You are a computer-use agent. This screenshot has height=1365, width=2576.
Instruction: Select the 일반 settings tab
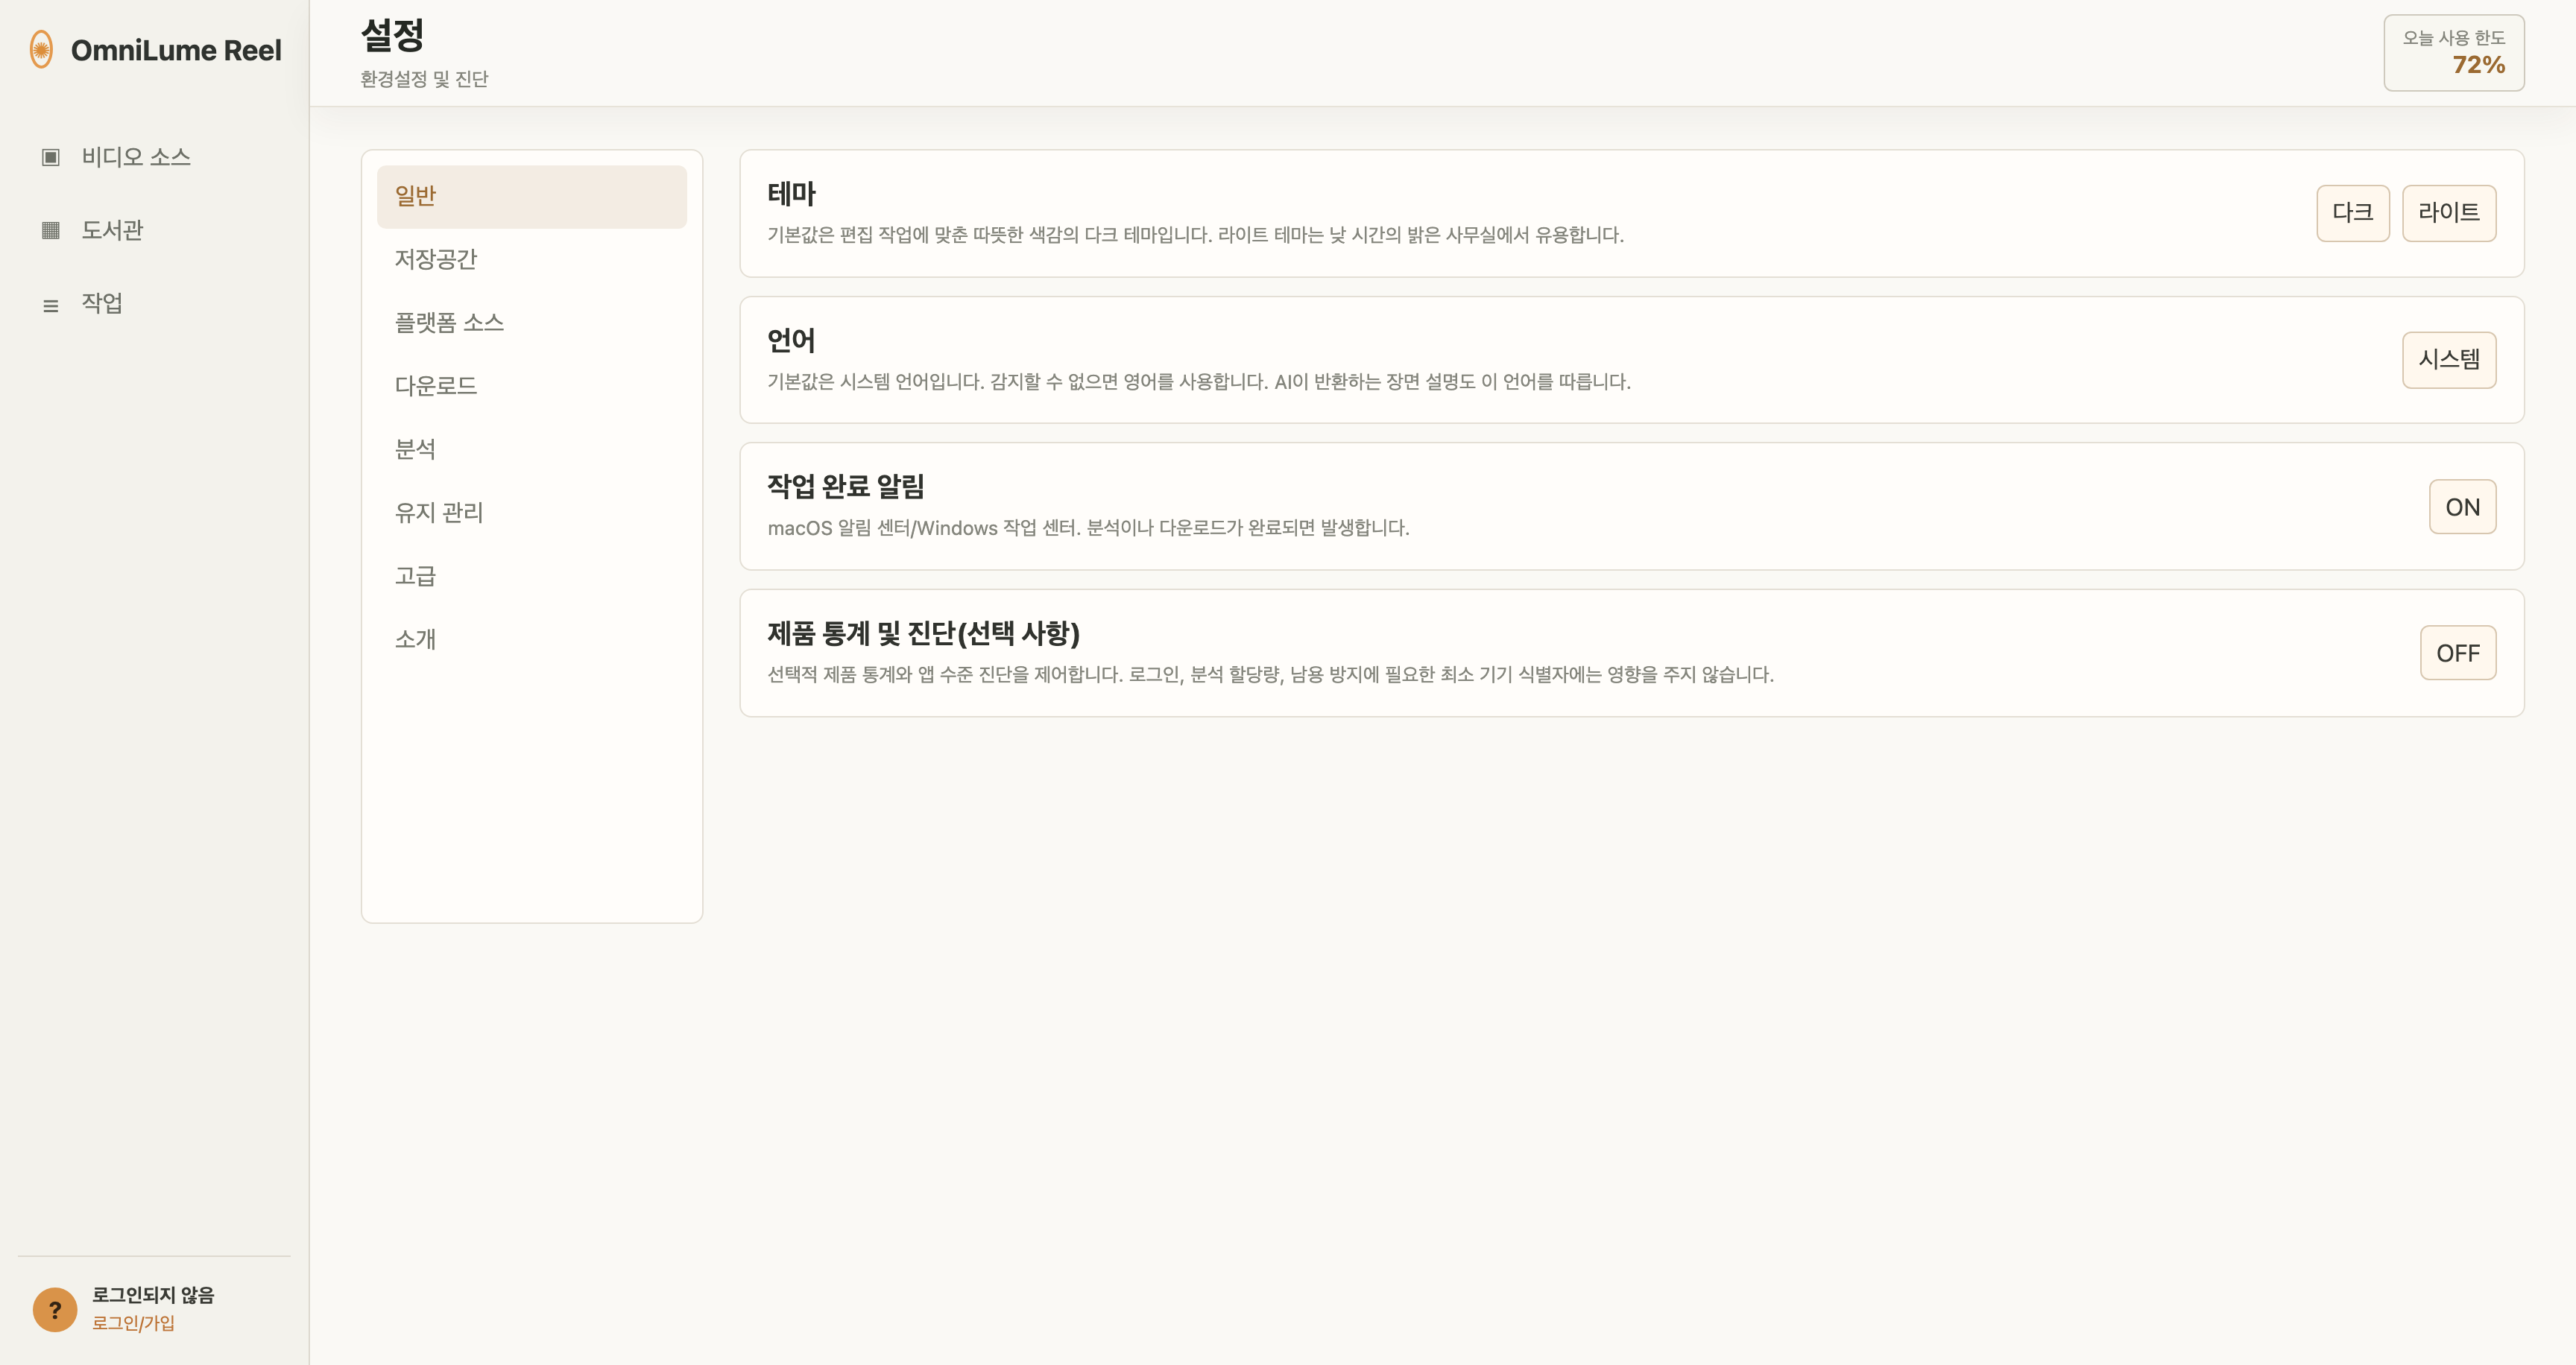pos(532,196)
